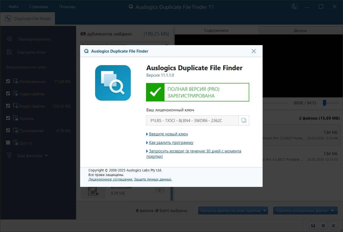
Task: Uncheck the Изображения filter checkbox
Action: [x=8, y=81]
